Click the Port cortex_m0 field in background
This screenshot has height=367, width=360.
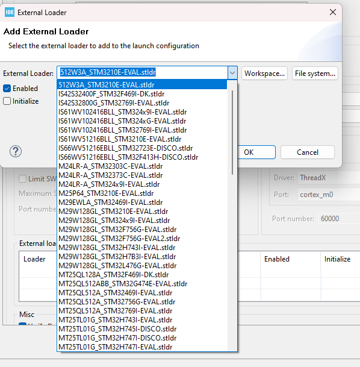pyautogui.click(x=329, y=195)
